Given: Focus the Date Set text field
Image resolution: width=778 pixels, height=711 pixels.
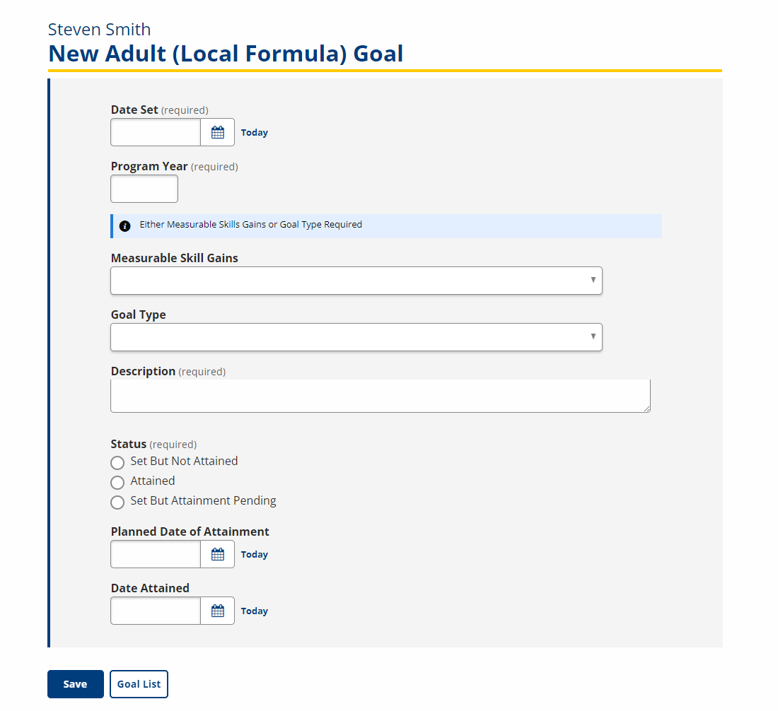Looking at the screenshot, I should tap(156, 132).
